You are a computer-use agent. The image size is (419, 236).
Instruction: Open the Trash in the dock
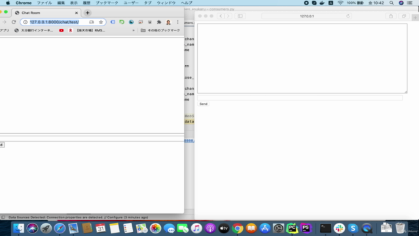pos(400,228)
